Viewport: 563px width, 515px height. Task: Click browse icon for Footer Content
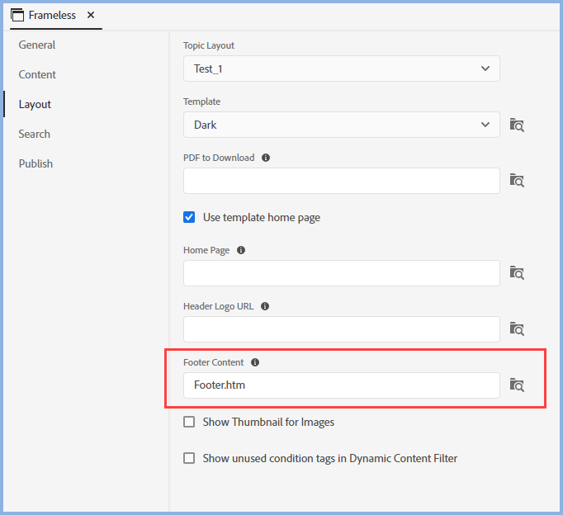(517, 385)
